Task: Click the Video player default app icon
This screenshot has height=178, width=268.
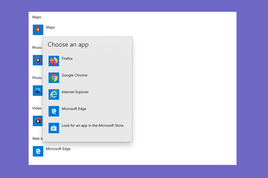Action: tap(38, 121)
